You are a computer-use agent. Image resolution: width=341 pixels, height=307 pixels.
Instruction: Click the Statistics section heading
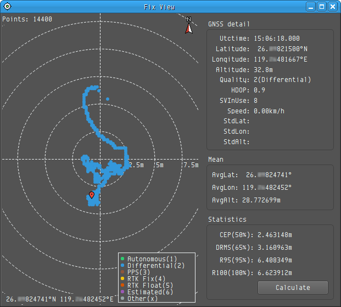pyautogui.click(x=227, y=219)
